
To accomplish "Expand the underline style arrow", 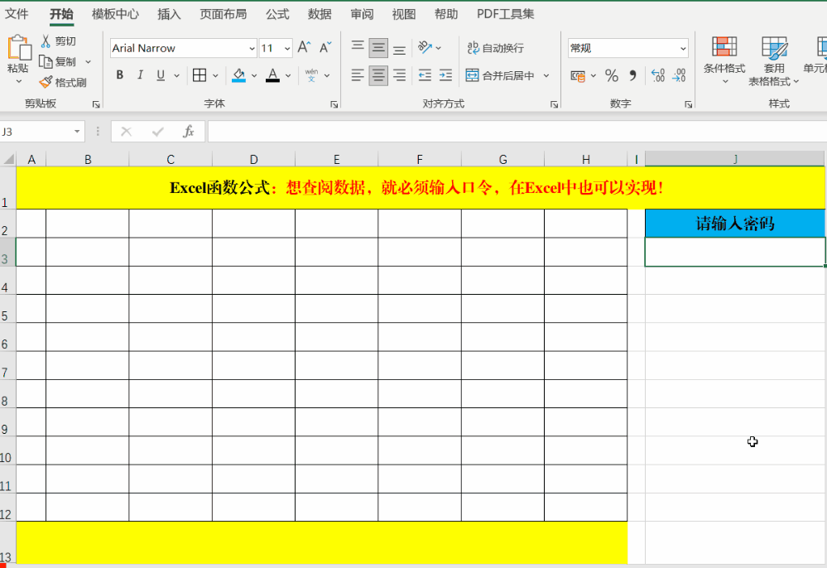I will pyautogui.click(x=176, y=76).
